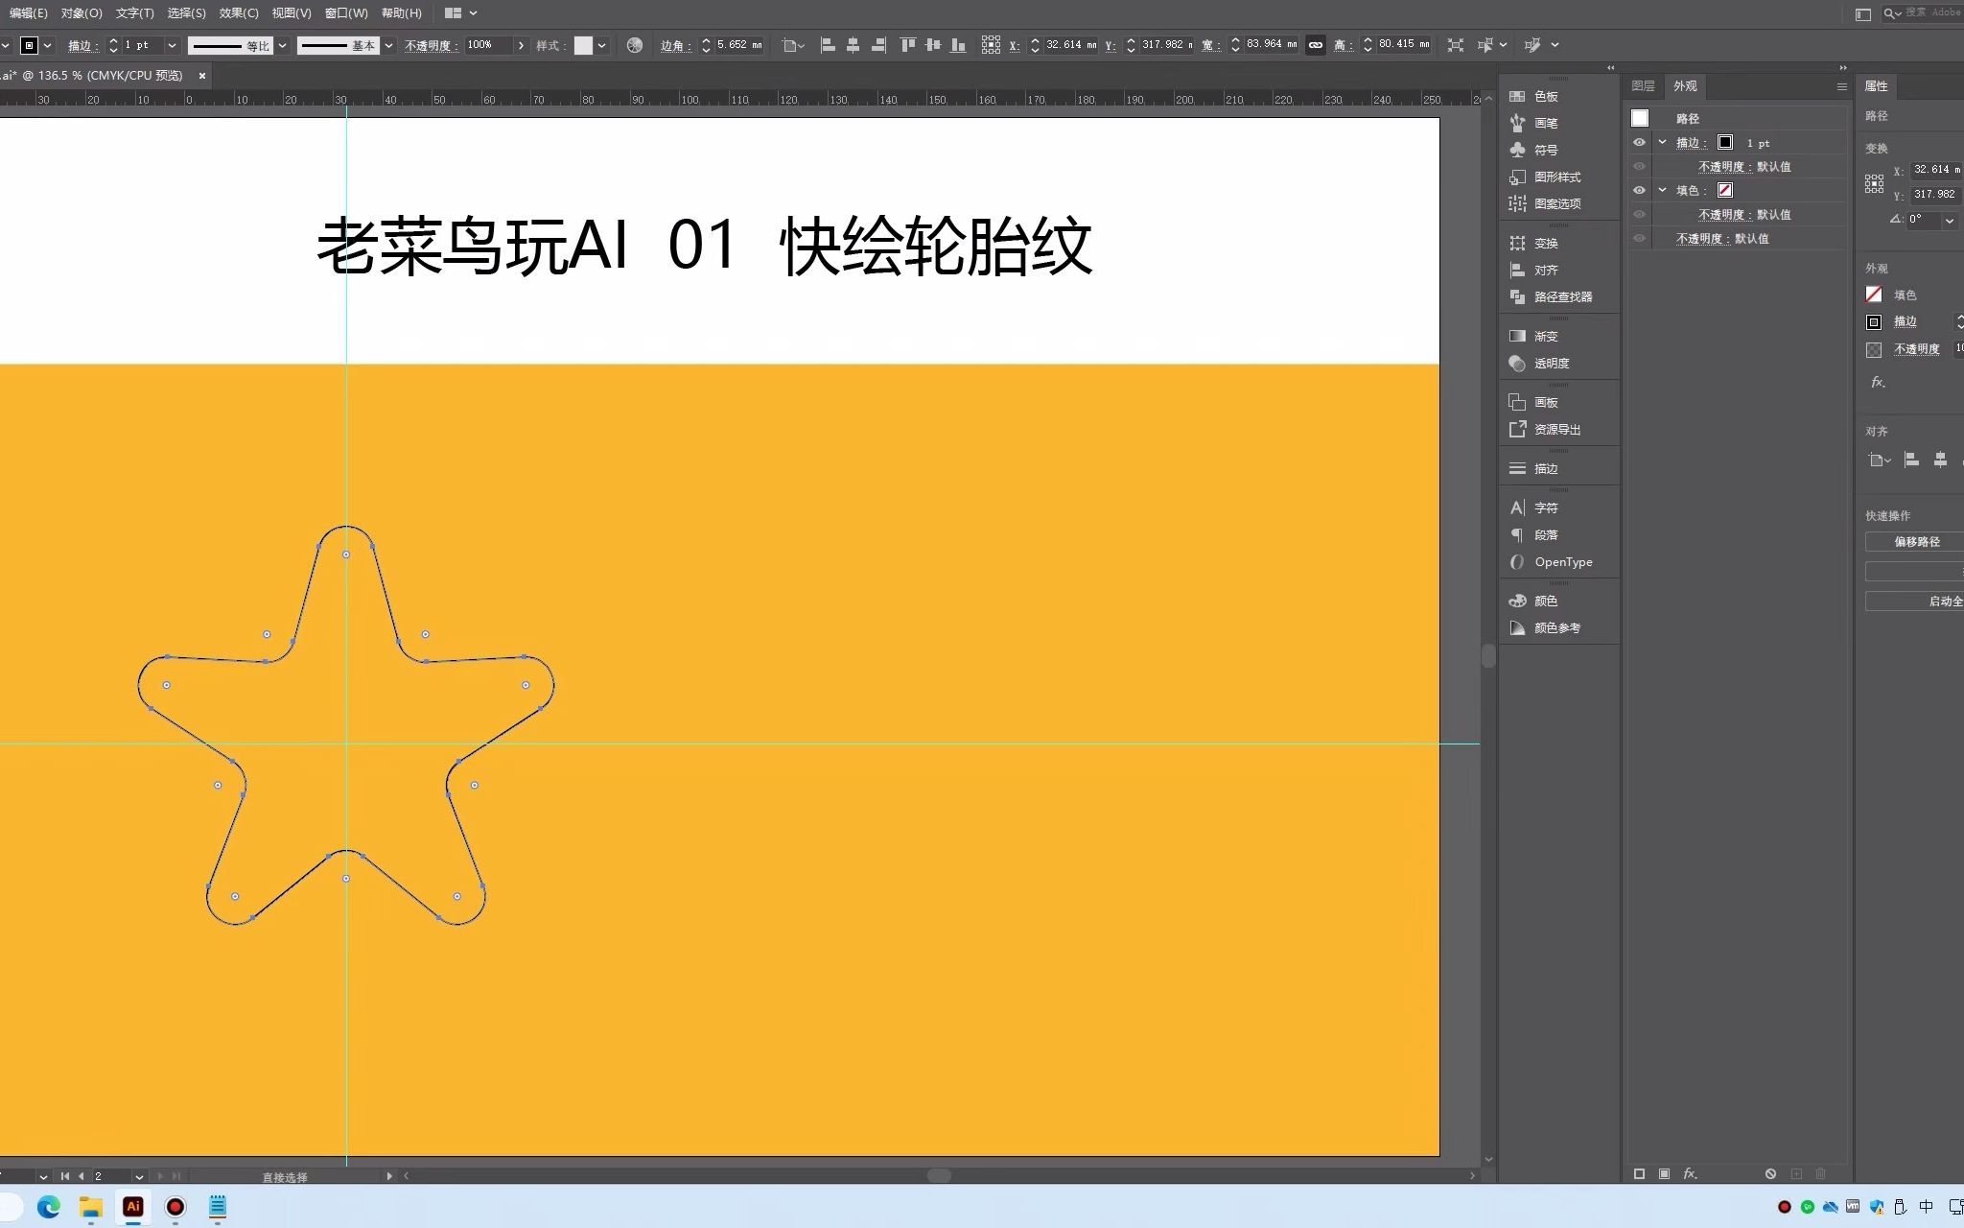1964x1228 pixels.
Task: Open the 效果(C) menu
Action: (x=239, y=13)
